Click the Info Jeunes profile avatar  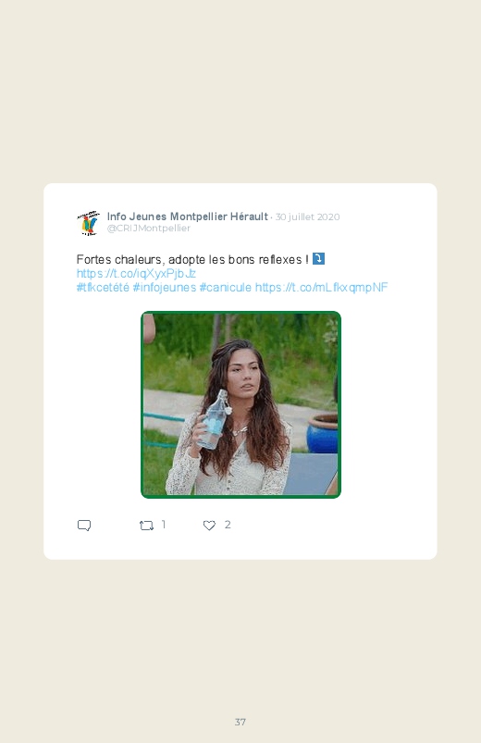pyautogui.click(x=89, y=223)
